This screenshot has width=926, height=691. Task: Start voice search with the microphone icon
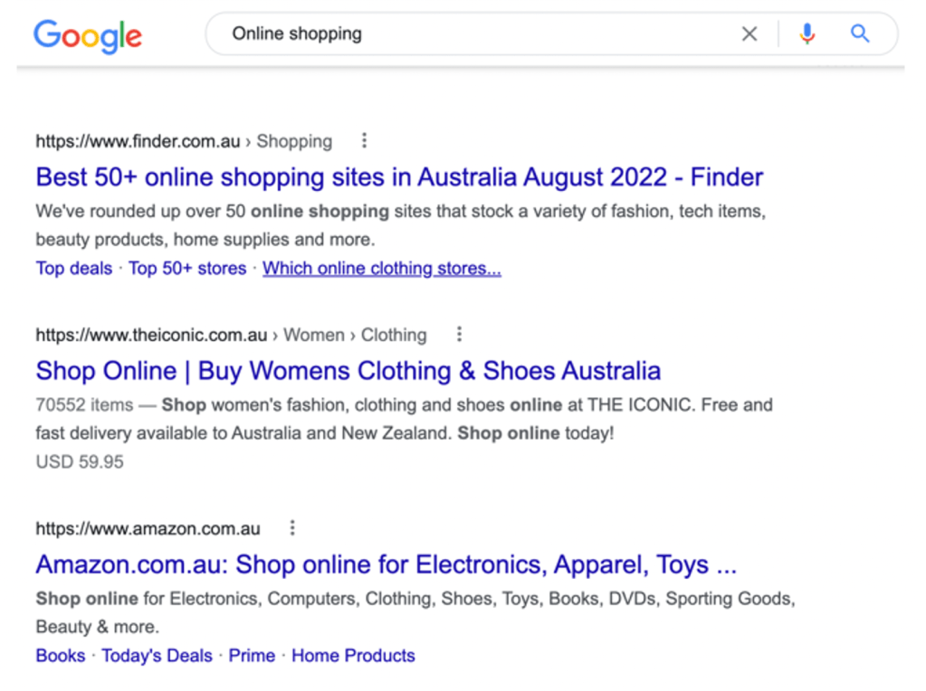tap(807, 34)
